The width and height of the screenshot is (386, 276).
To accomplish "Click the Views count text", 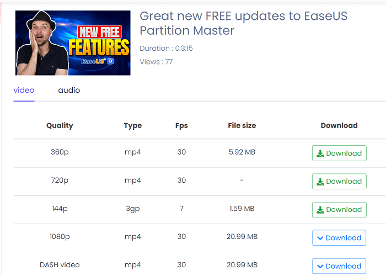I will point(156,62).
